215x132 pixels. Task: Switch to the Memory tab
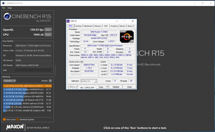coord(98,26)
